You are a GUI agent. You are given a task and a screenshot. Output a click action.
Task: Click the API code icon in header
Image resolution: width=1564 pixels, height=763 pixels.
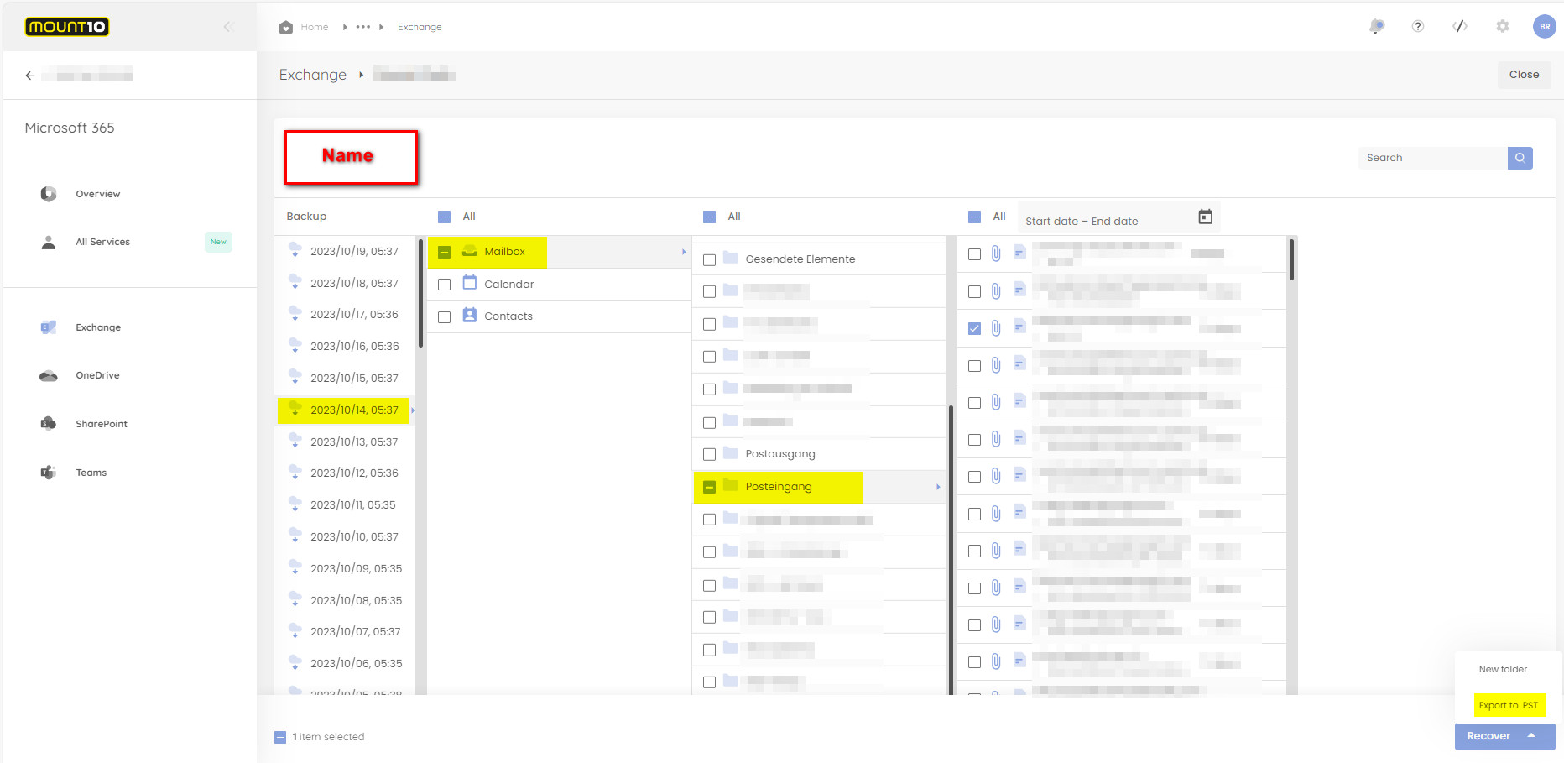(1460, 27)
